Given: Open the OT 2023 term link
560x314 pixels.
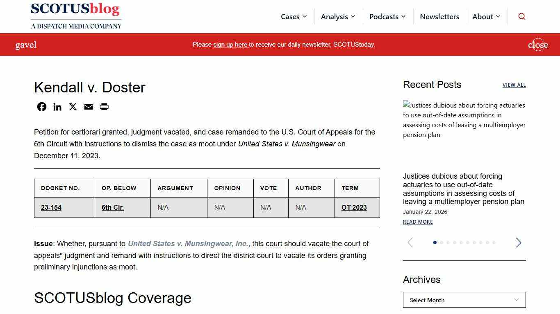Looking at the screenshot, I should [354, 207].
